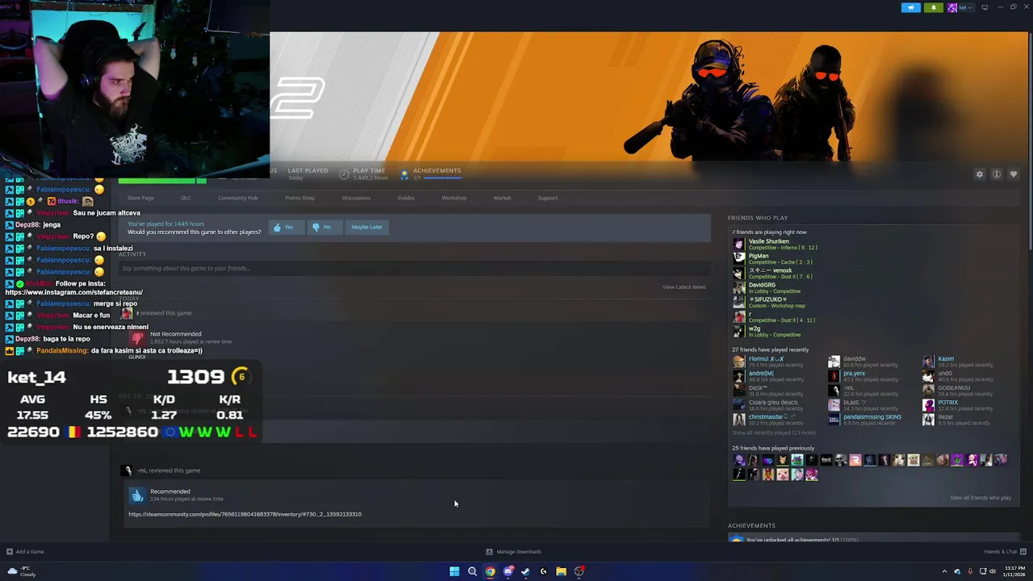The height and width of the screenshot is (581, 1033).
Task: Open the game info icon
Action: tap(997, 174)
